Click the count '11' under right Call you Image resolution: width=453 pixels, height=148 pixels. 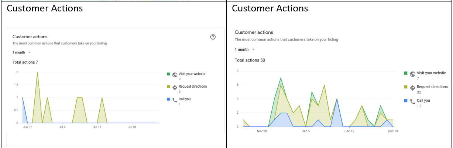tap(419, 106)
